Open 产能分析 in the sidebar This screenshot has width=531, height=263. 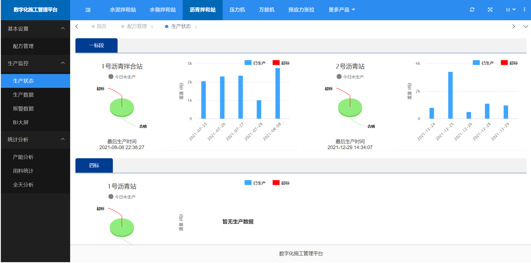coord(35,157)
